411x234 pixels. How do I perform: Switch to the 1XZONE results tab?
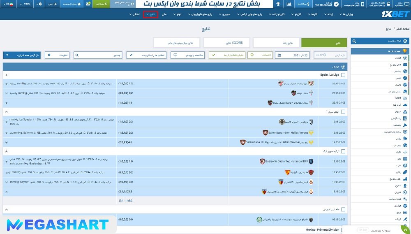coord(228,43)
